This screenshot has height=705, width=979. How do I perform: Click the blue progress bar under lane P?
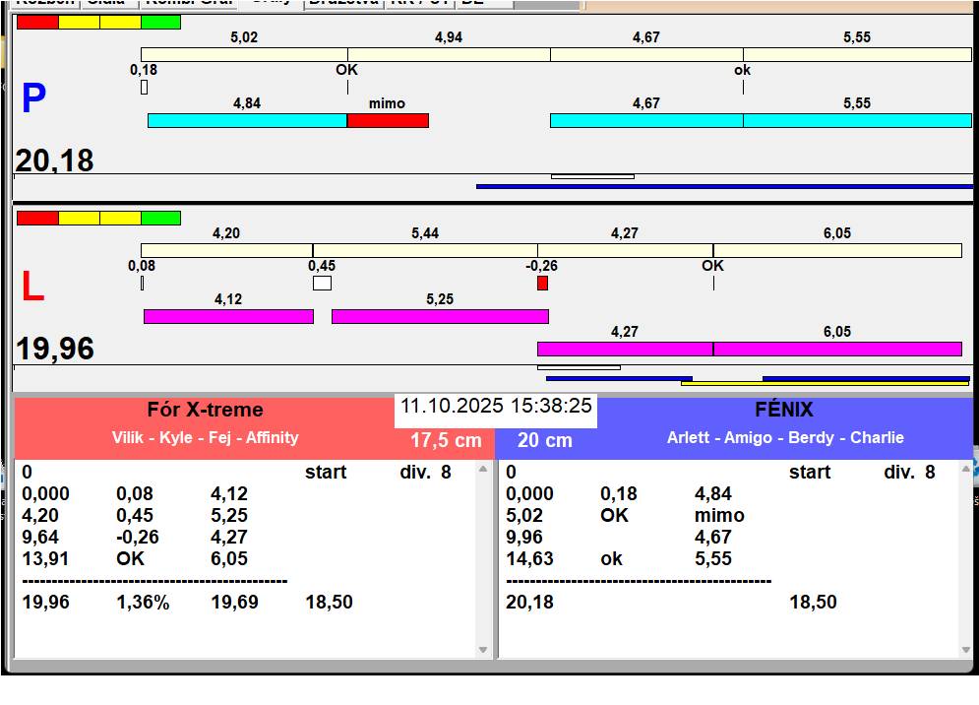coord(724,186)
